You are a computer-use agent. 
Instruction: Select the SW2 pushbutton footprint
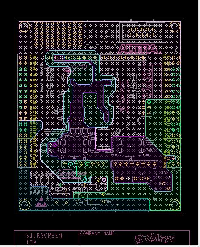click(x=92, y=33)
